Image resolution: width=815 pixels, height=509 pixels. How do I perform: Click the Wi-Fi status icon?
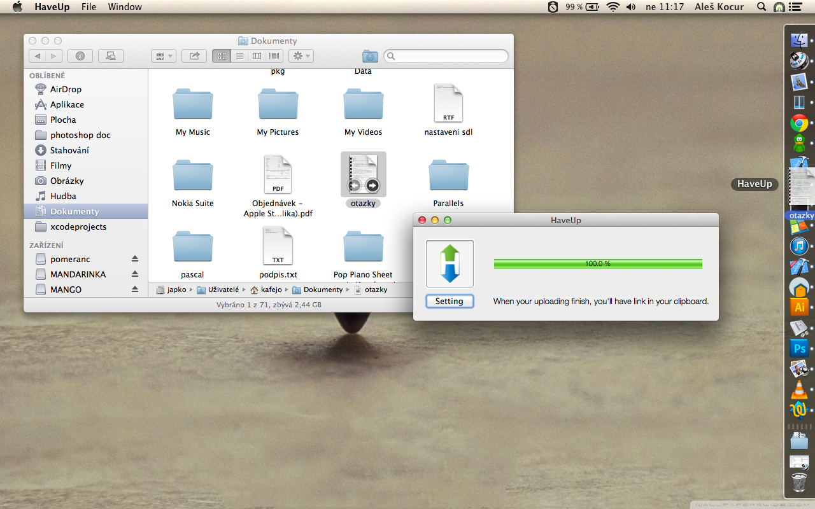tap(613, 7)
